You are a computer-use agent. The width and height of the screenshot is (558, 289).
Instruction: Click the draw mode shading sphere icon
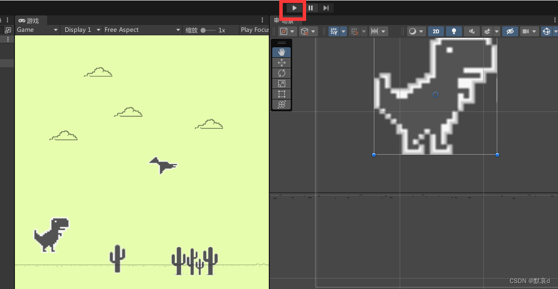[x=412, y=31]
